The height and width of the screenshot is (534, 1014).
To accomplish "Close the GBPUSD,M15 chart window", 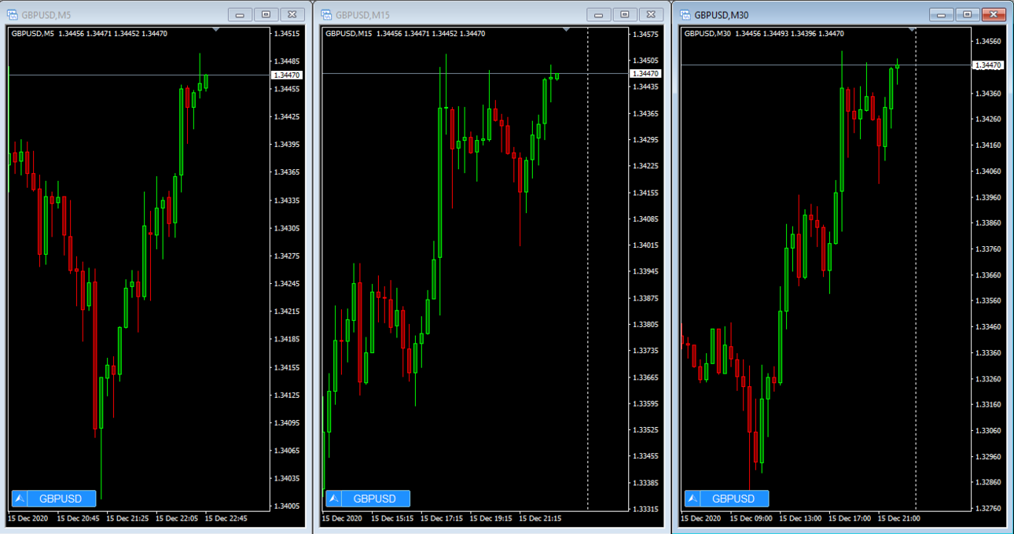I will (x=651, y=15).
